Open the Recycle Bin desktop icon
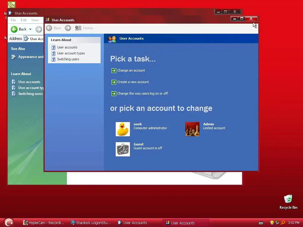Screen dimensions: 303x227 pos(288,202)
